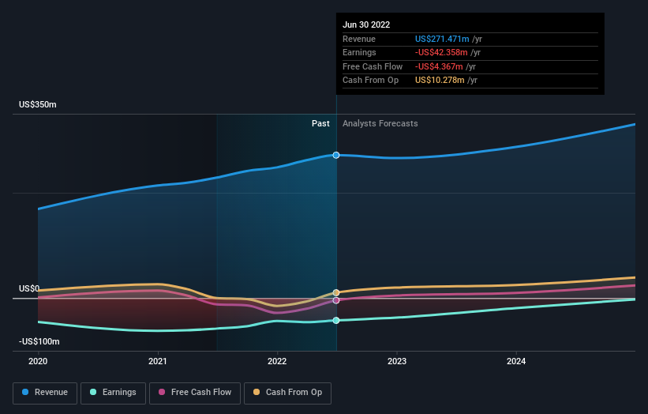Click the US$0 y-axis label
This screenshot has height=414, width=648.
point(29,288)
